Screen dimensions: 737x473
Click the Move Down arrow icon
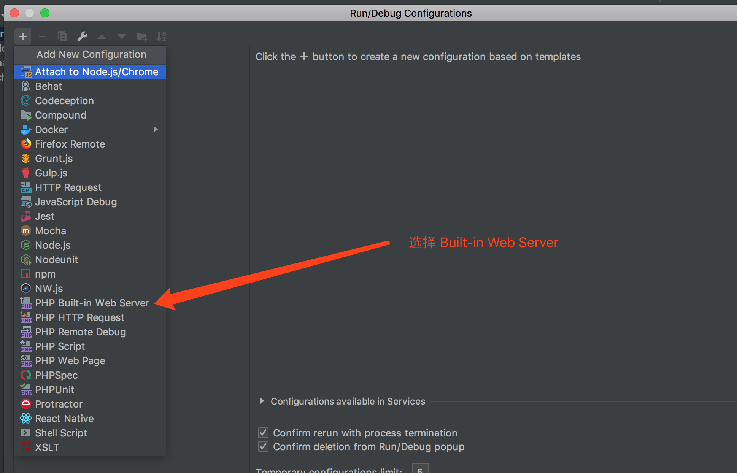[x=122, y=37]
